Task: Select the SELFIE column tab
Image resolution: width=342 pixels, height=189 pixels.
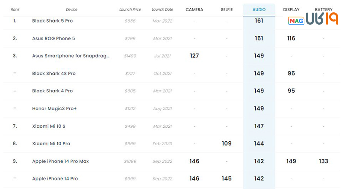Action: 227,9
